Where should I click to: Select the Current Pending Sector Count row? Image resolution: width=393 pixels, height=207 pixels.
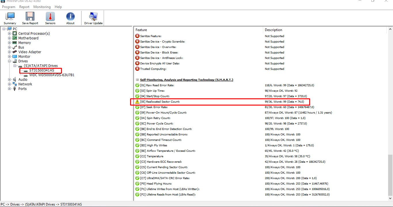261,167
